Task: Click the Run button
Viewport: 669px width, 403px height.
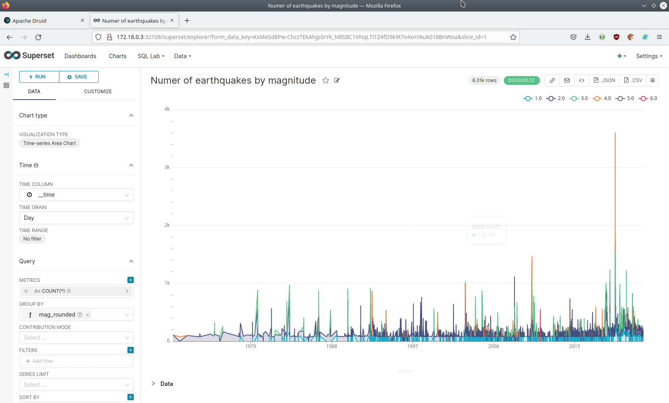Action: point(39,77)
